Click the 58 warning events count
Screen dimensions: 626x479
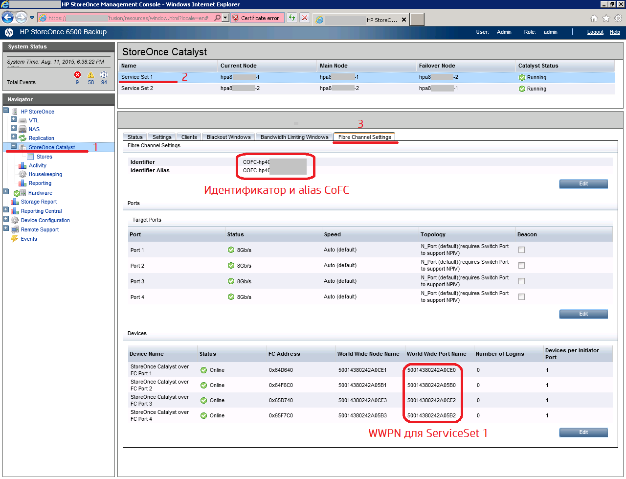[91, 82]
